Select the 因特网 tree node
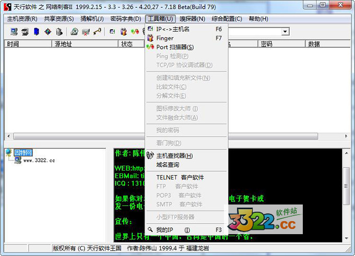The width and height of the screenshot is (355, 256). pos(23,152)
